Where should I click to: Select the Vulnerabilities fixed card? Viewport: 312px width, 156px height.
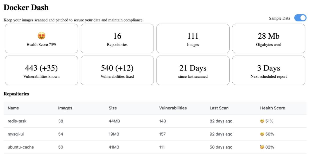[x=117, y=70]
